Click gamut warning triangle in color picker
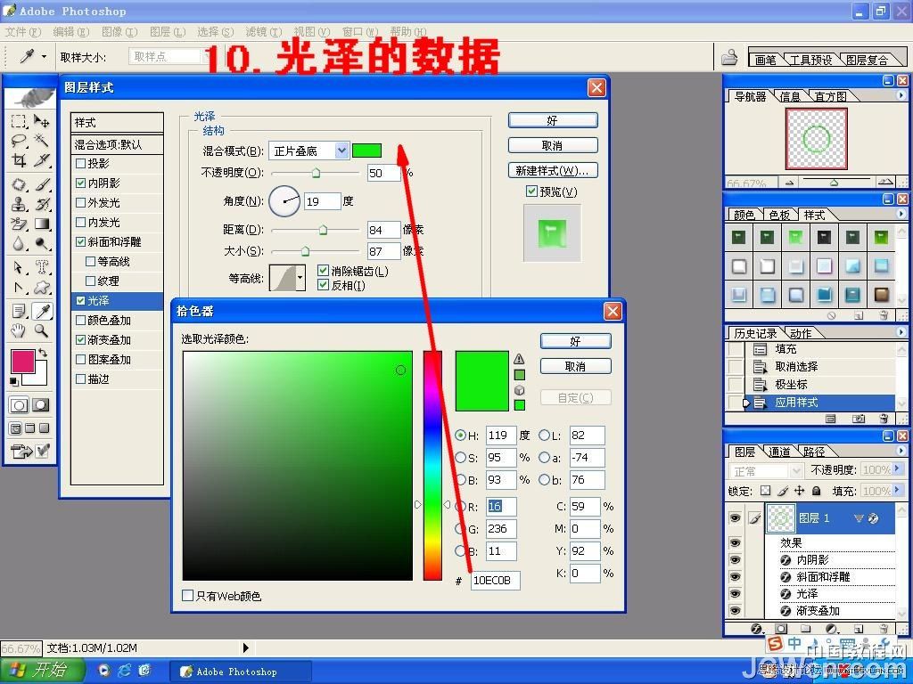913x684 pixels. pyautogui.click(x=519, y=359)
